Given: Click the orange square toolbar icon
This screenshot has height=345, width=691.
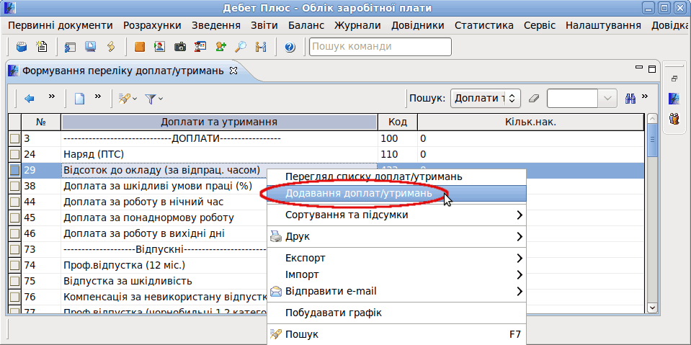Looking at the screenshot, I should click(x=140, y=47).
